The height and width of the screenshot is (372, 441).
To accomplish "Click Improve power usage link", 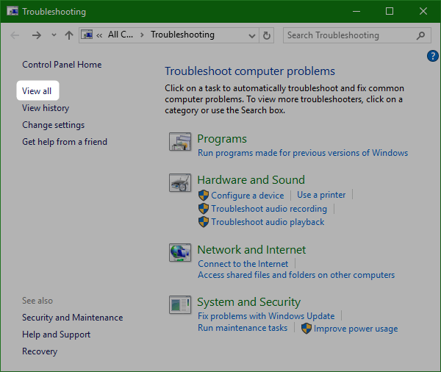I will (356, 329).
